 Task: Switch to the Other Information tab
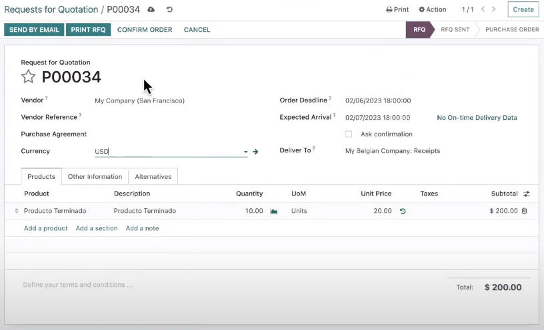point(95,177)
